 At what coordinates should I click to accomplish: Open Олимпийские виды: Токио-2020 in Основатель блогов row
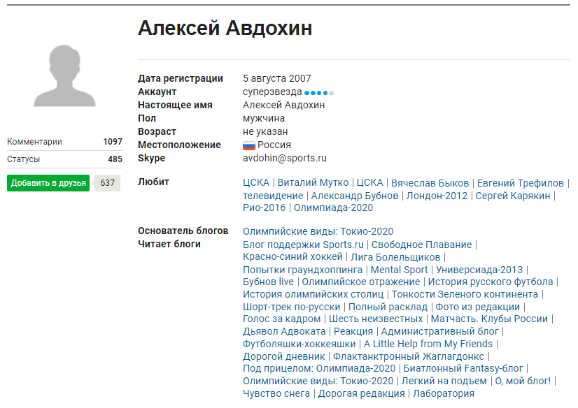[318, 231]
